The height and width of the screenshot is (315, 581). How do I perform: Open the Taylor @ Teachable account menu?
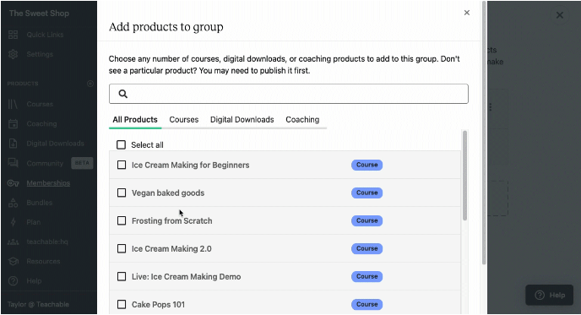pyautogui.click(x=38, y=304)
